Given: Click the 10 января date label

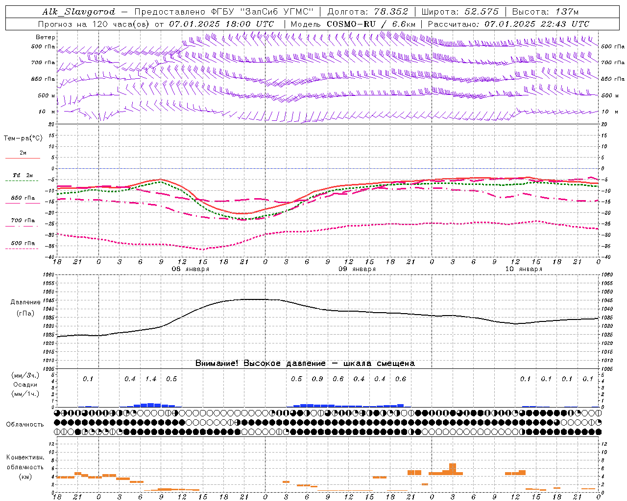Looking at the screenshot, I should [x=524, y=269].
